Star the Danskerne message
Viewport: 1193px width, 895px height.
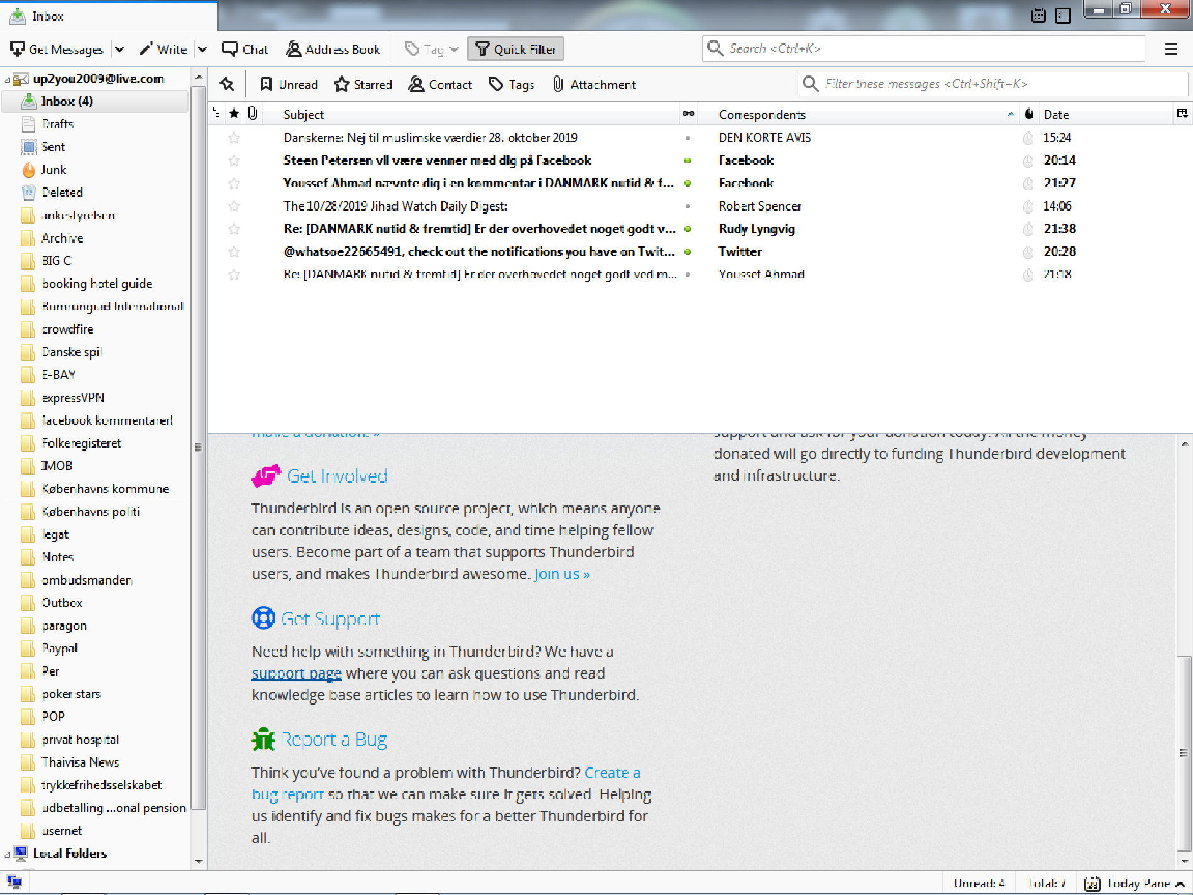pyautogui.click(x=234, y=138)
